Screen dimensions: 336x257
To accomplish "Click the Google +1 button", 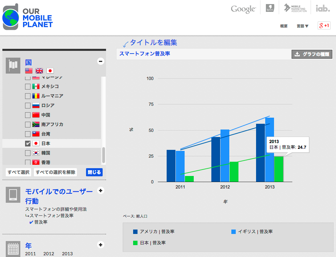I will tap(324, 25).
